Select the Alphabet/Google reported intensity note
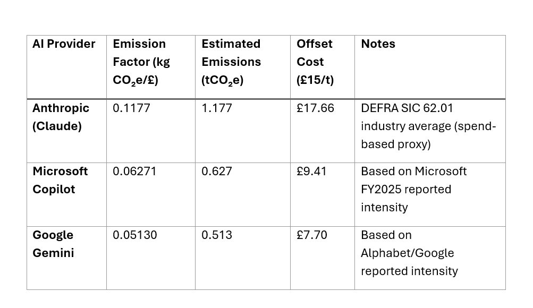Viewport: 533px width, 308px height. 409,253
